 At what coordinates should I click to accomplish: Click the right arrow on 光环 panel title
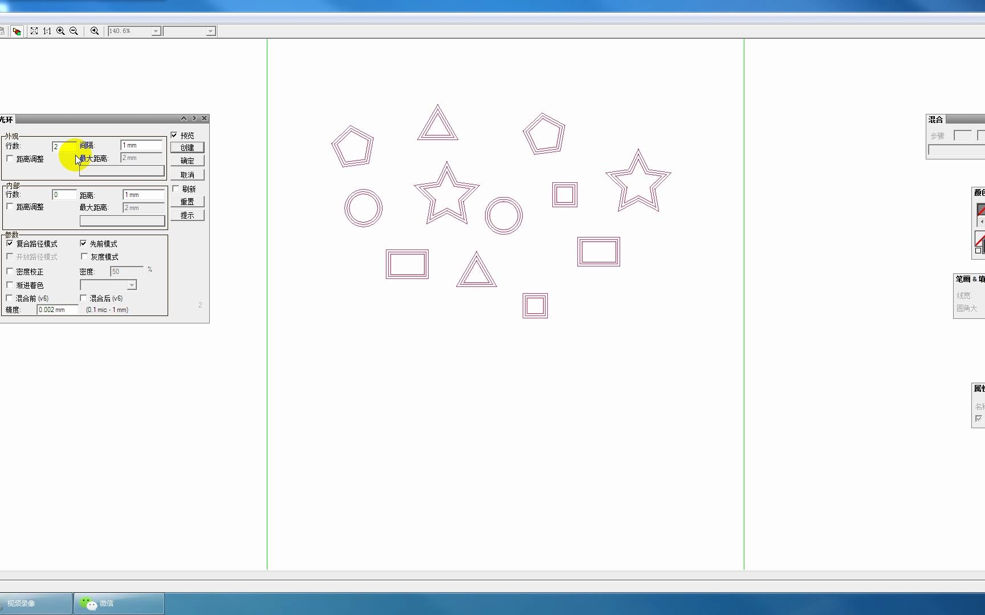click(x=194, y=118)
